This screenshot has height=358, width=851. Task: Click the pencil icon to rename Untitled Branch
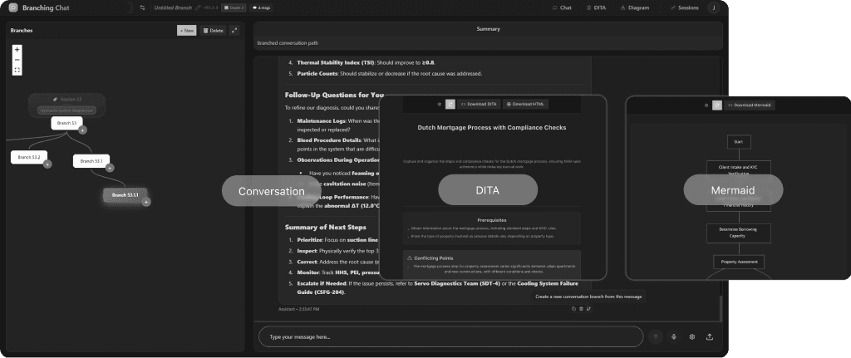point(198,7)
